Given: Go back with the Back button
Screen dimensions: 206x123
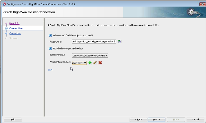Looking at the screenshot, I should click(x=138, y=120).
